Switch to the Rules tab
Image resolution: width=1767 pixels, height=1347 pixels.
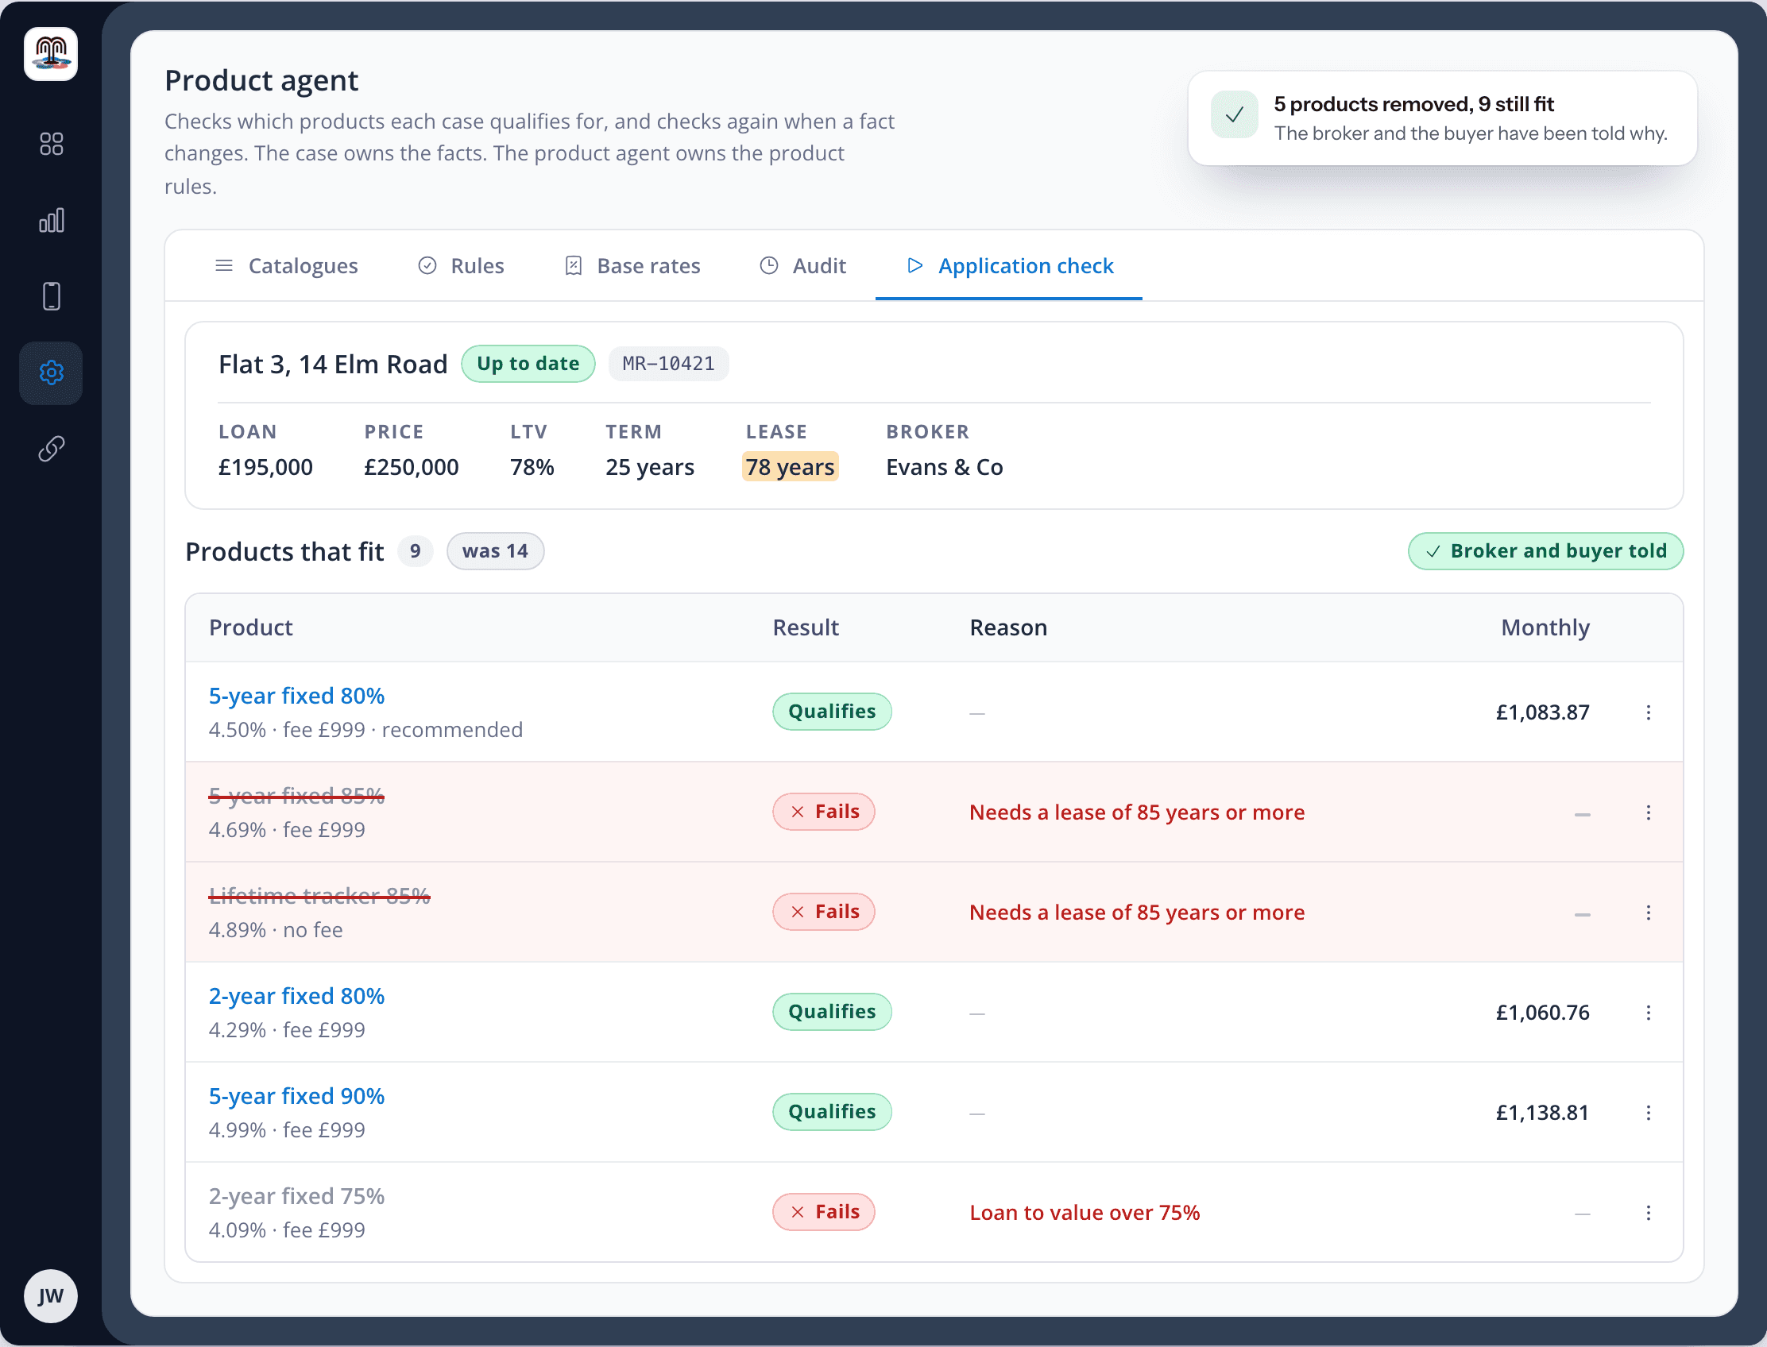461,266
